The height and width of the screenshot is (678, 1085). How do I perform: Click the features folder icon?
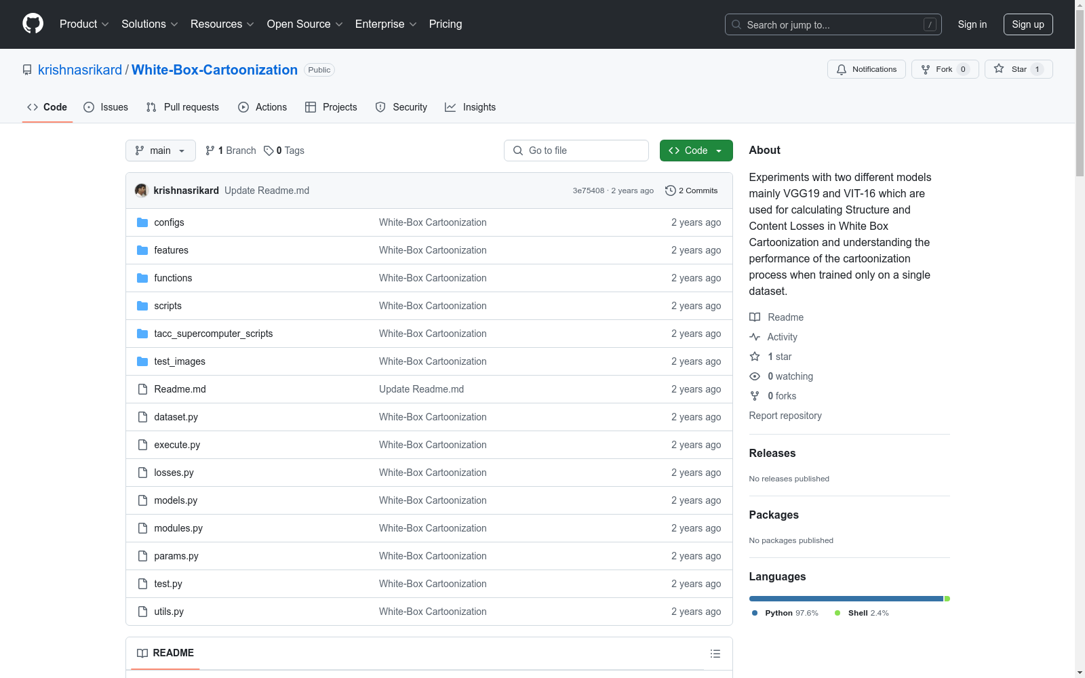tap(142, 250)
